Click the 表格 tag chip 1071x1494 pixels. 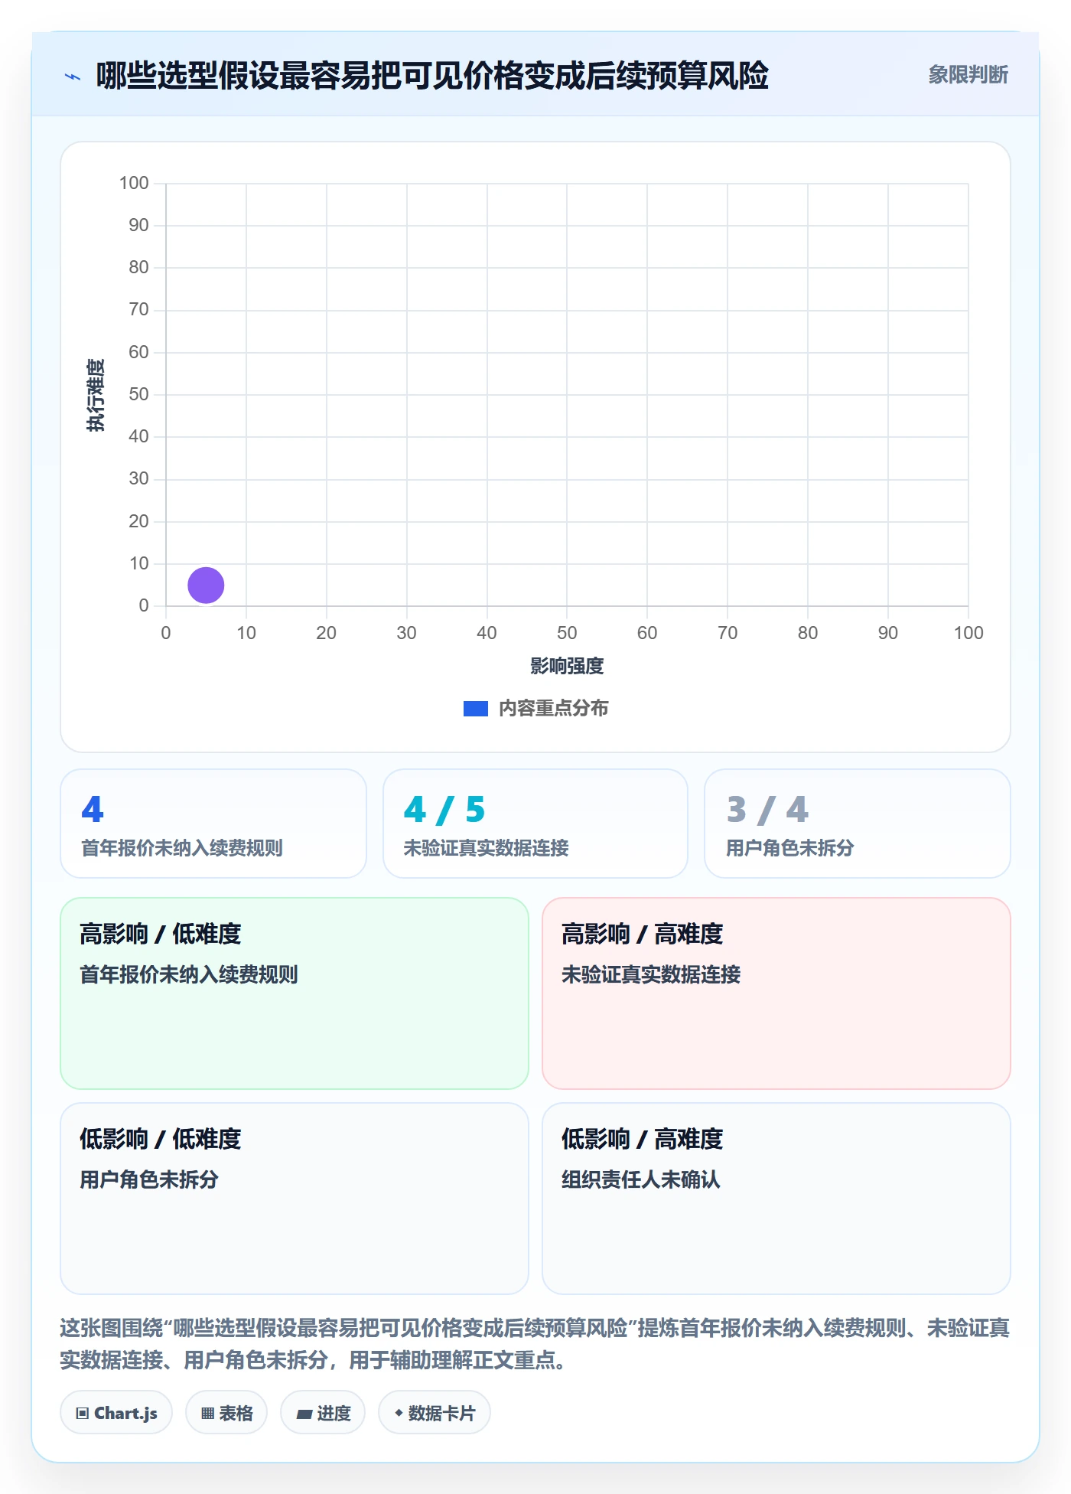point(226,1412)
